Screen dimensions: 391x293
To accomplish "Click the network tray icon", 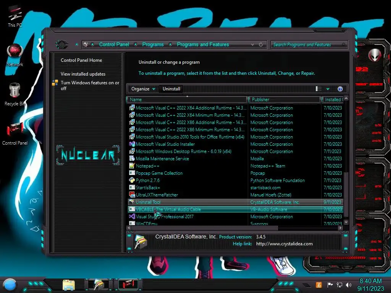I will click(339, 285).
